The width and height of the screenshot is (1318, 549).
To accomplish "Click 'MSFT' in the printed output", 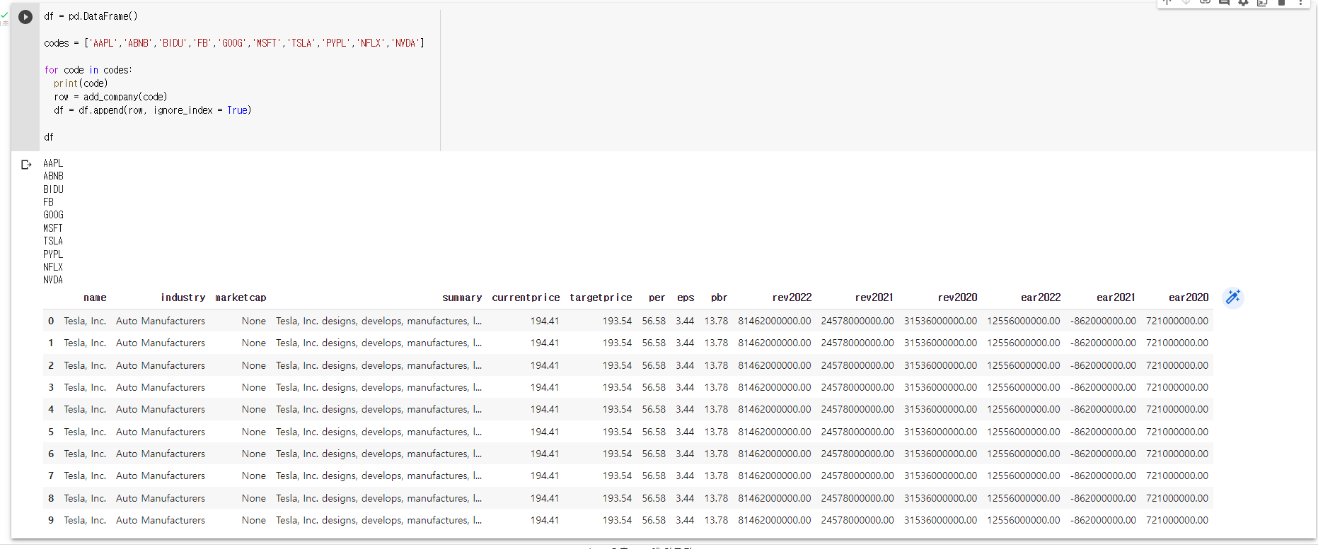I will tap(53, 228).
